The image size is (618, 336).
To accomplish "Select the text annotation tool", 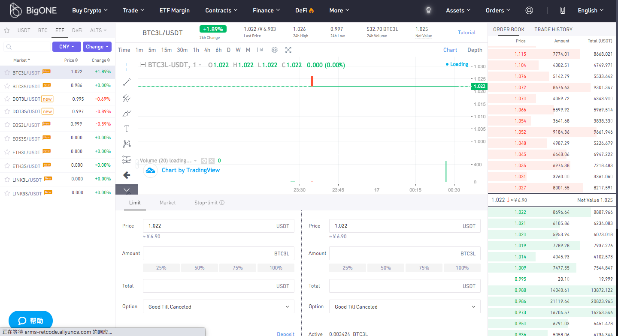I will coord(127,129).
